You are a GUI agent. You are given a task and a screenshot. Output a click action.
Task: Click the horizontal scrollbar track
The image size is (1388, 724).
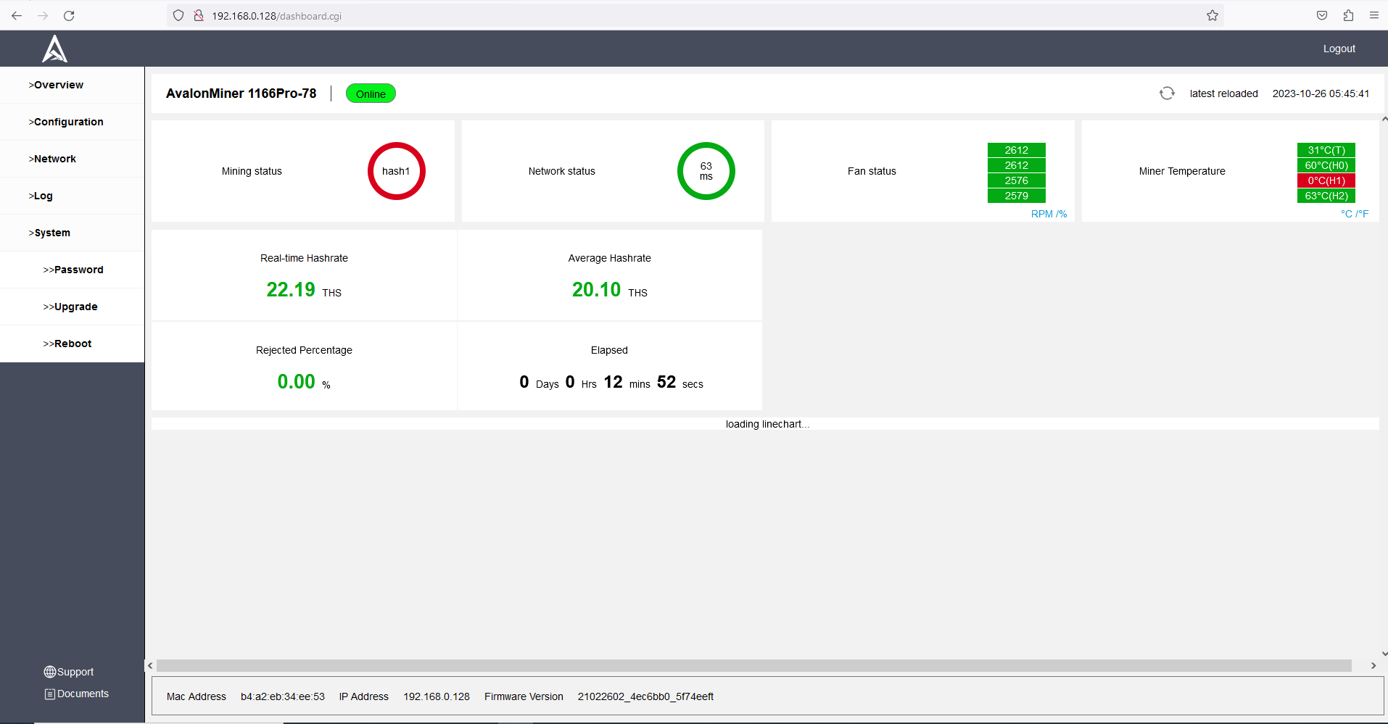[754, 665]
